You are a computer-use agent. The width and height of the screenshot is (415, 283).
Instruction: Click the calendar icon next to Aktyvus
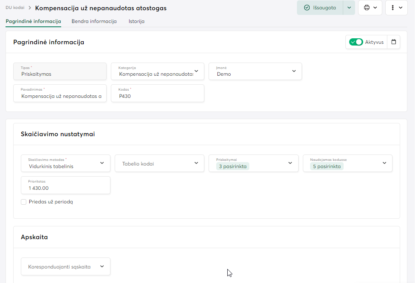pyautogui.click(x=394, y=42)
